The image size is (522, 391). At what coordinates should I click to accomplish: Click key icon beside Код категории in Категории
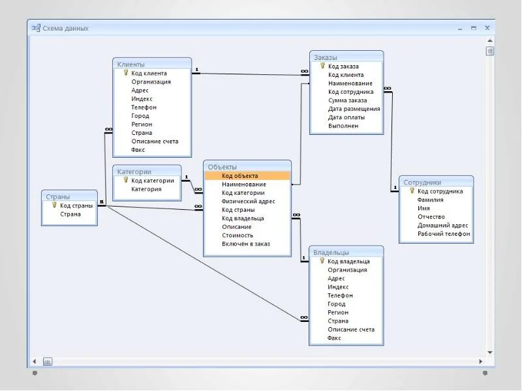click(126, 180)
